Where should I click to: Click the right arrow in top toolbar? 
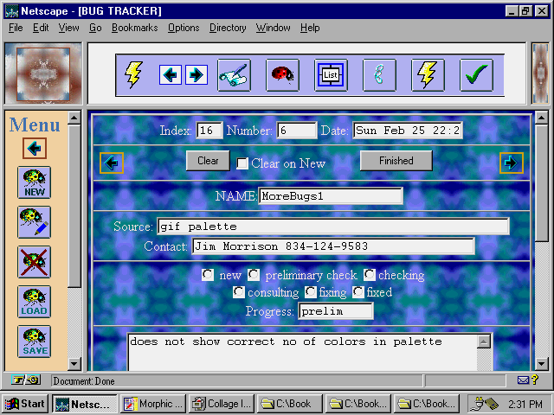196,75
